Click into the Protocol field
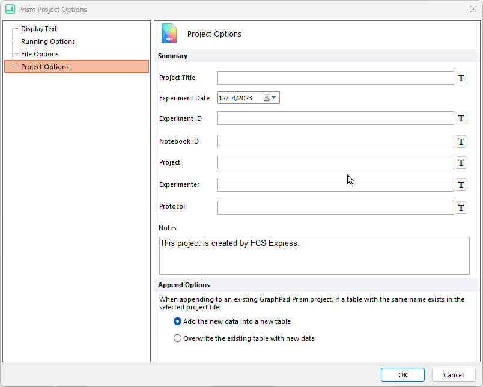The height and width of the screenshot is (387, 483). click(335, 208)
